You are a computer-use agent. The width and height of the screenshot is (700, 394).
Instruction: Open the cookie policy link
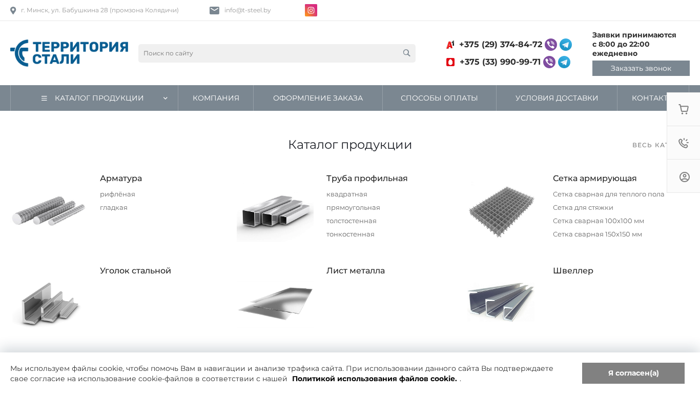click(375, 379)
